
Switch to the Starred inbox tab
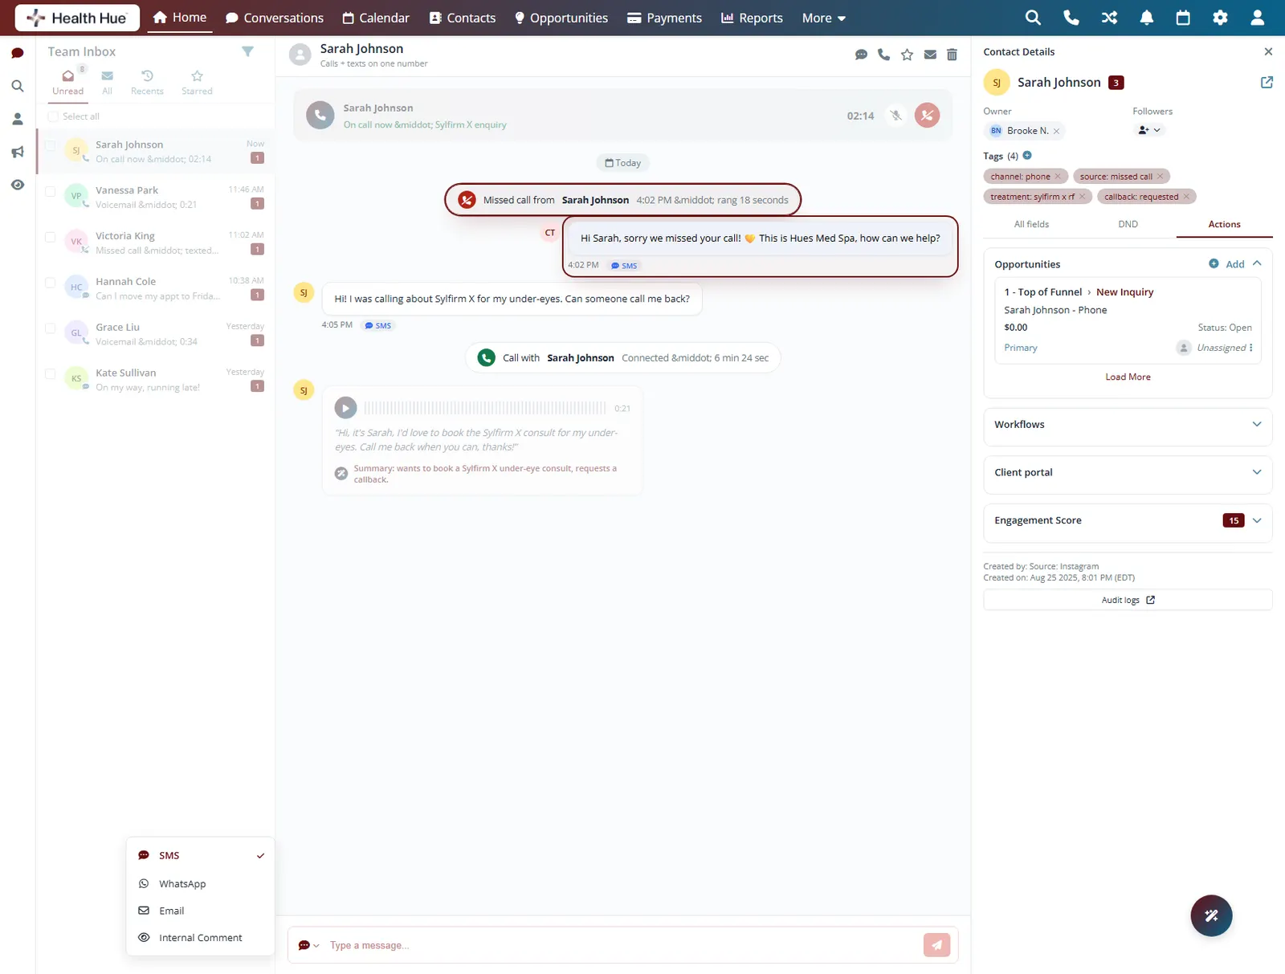click(197, 82)
